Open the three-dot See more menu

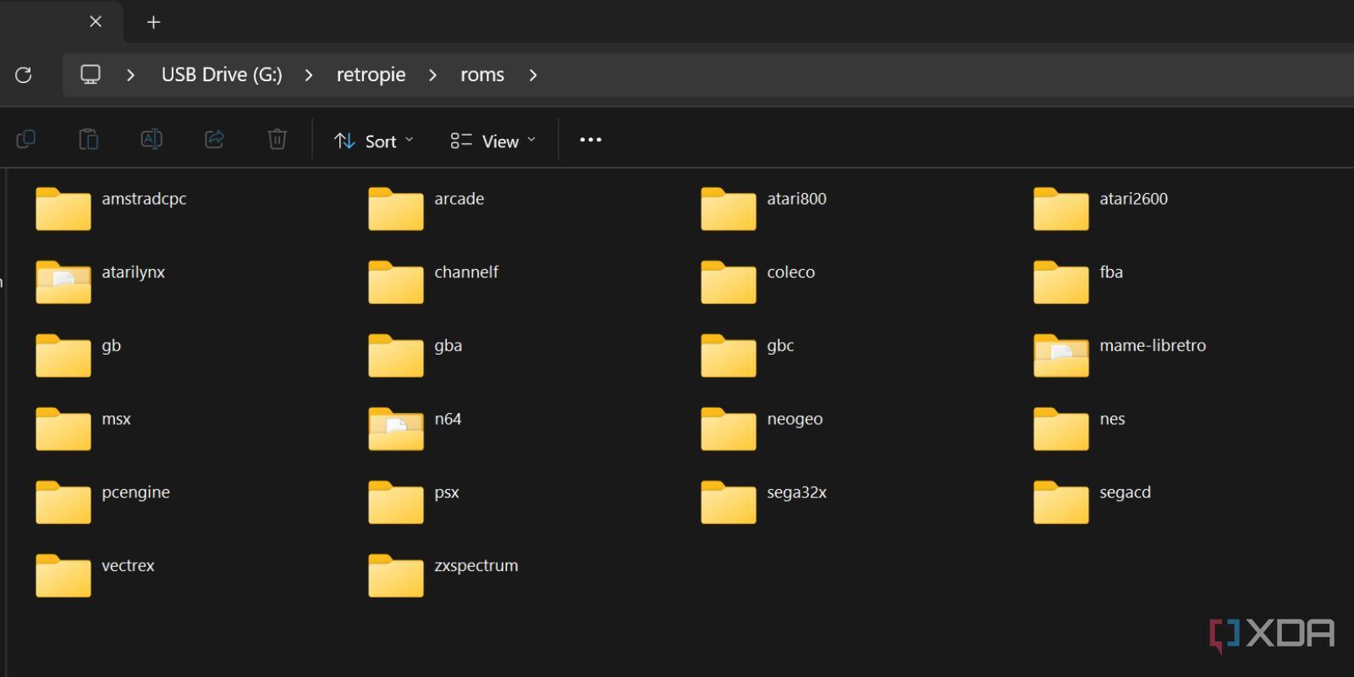tap(591, 140)
